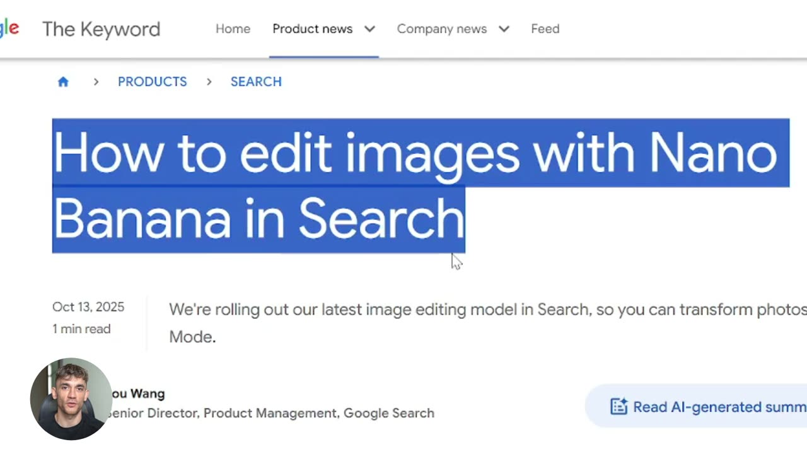Click the Google logo at top left
Viewport: 807px width, 454px height.
point(9,28)
